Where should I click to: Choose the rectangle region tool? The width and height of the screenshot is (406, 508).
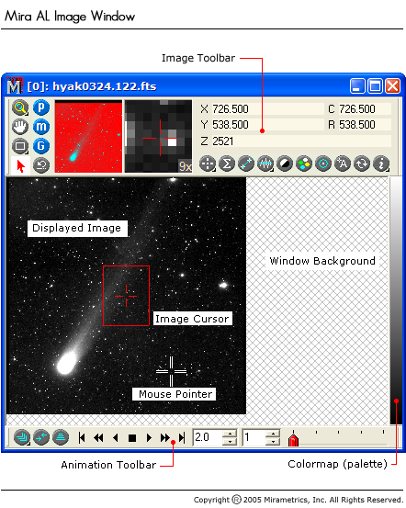point(20,146)
